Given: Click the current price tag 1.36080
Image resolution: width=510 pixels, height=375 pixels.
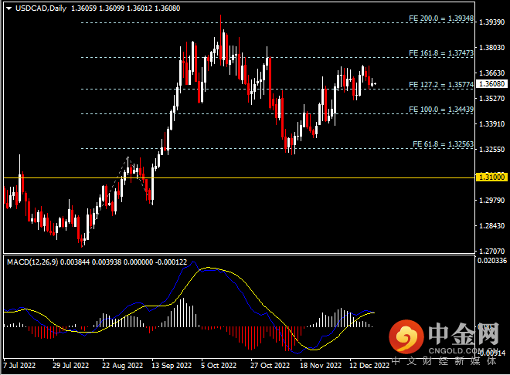Looking at the screenshot, I should pos(490,83).
